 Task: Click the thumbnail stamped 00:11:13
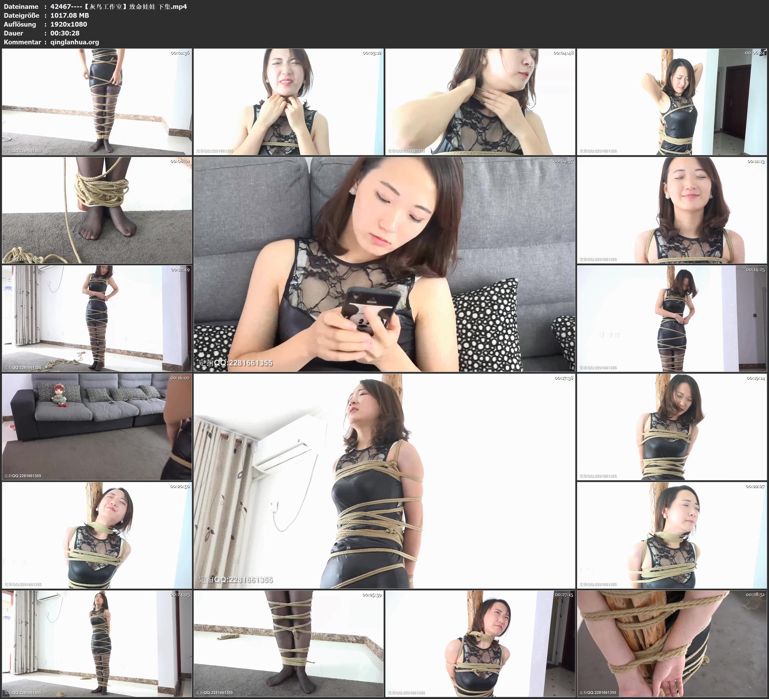672,210
